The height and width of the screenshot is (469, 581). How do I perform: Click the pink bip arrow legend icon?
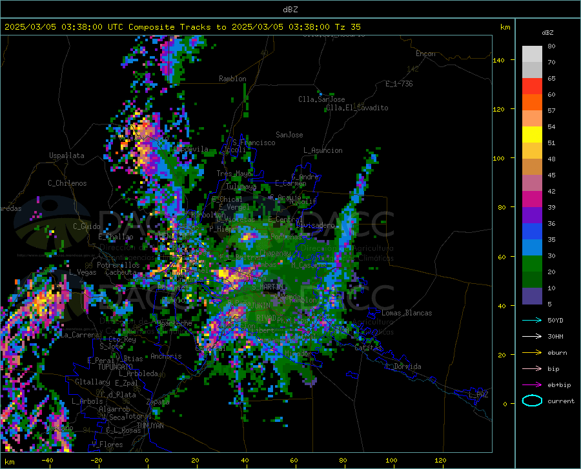[532, 369]
